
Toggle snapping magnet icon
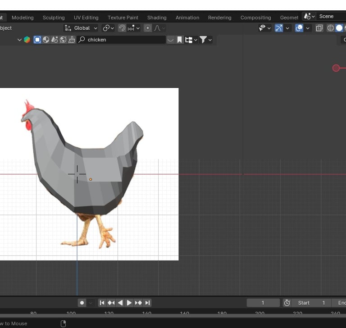tap(122, 28)
